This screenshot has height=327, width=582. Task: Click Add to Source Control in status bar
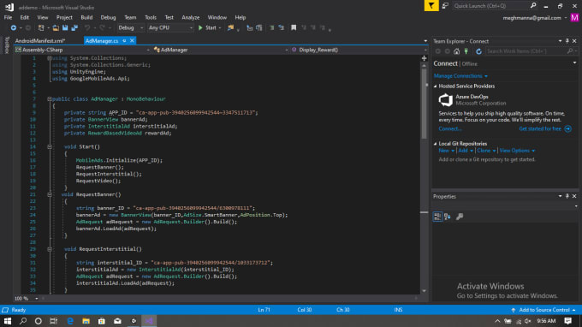[543, 310]
